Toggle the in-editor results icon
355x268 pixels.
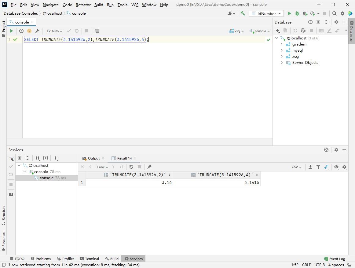click(x=97, y=31)
